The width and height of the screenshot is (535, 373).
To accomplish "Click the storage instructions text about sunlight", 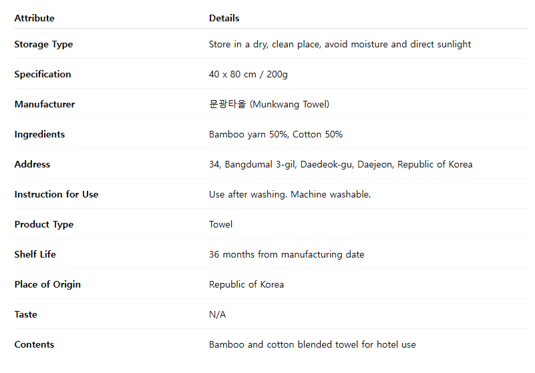I will tap(340, 44).
